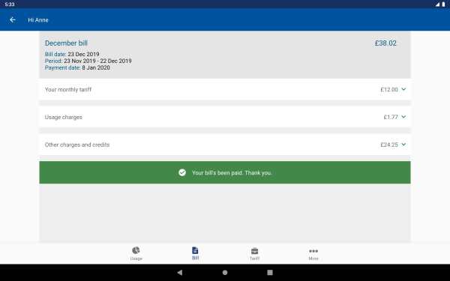Select the Bill tab label

click(195, 258)
